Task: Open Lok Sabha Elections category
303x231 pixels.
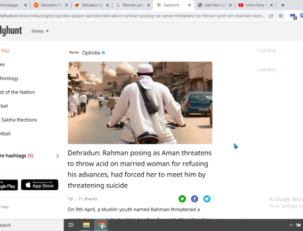Action: coord(18,120)
